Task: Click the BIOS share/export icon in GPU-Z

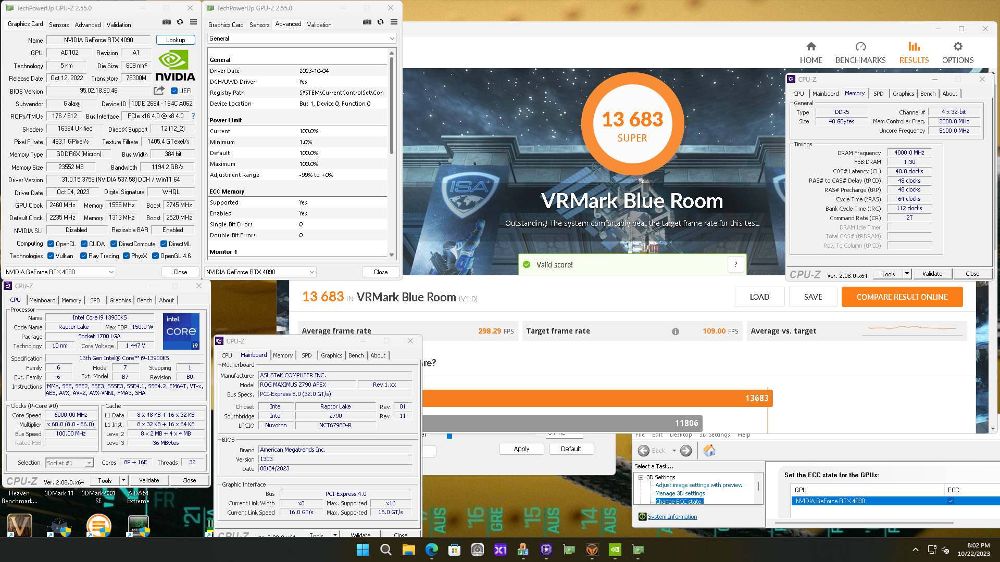Action: click(x=159, y=91)
